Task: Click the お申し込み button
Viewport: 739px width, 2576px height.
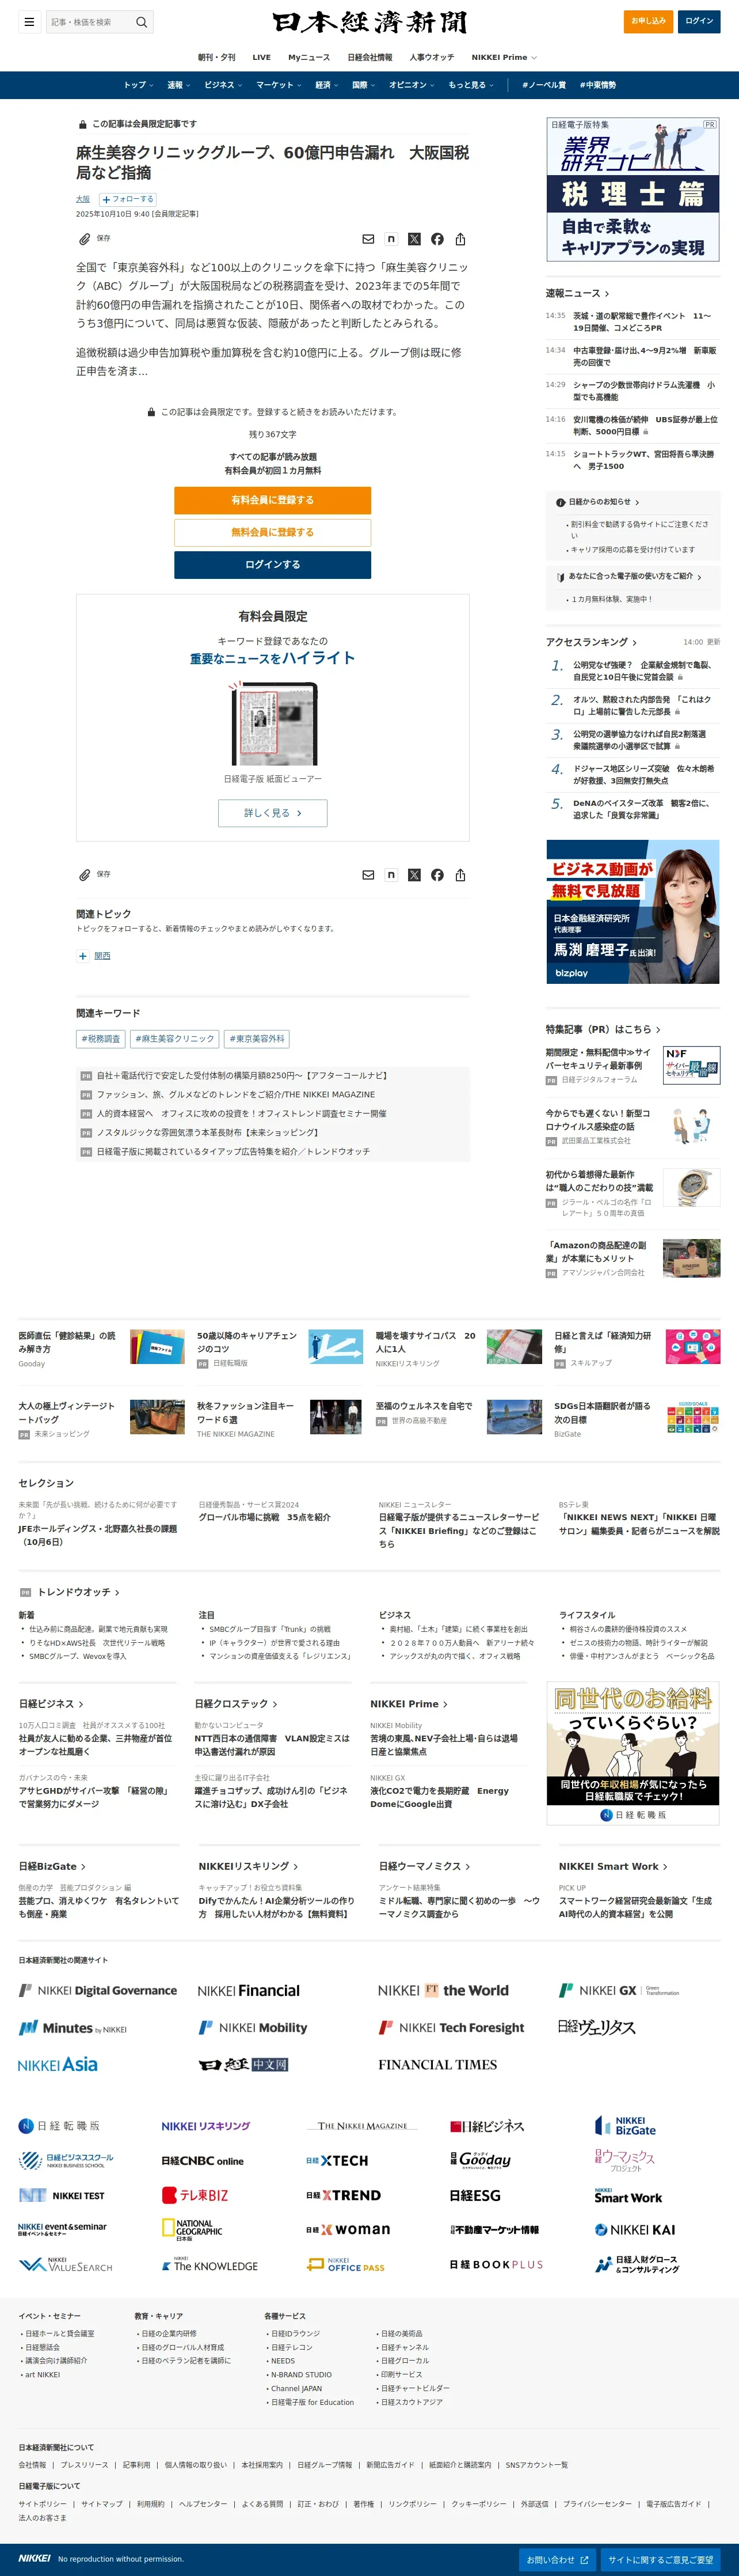Action: point(648,21)
